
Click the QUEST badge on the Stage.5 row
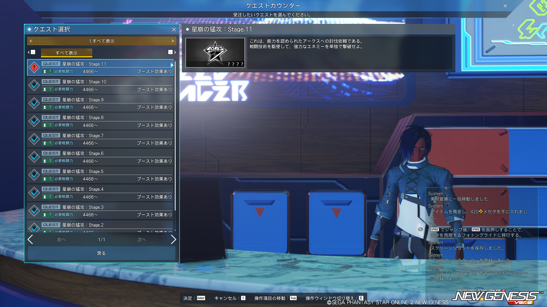click(x=51, y=171)
